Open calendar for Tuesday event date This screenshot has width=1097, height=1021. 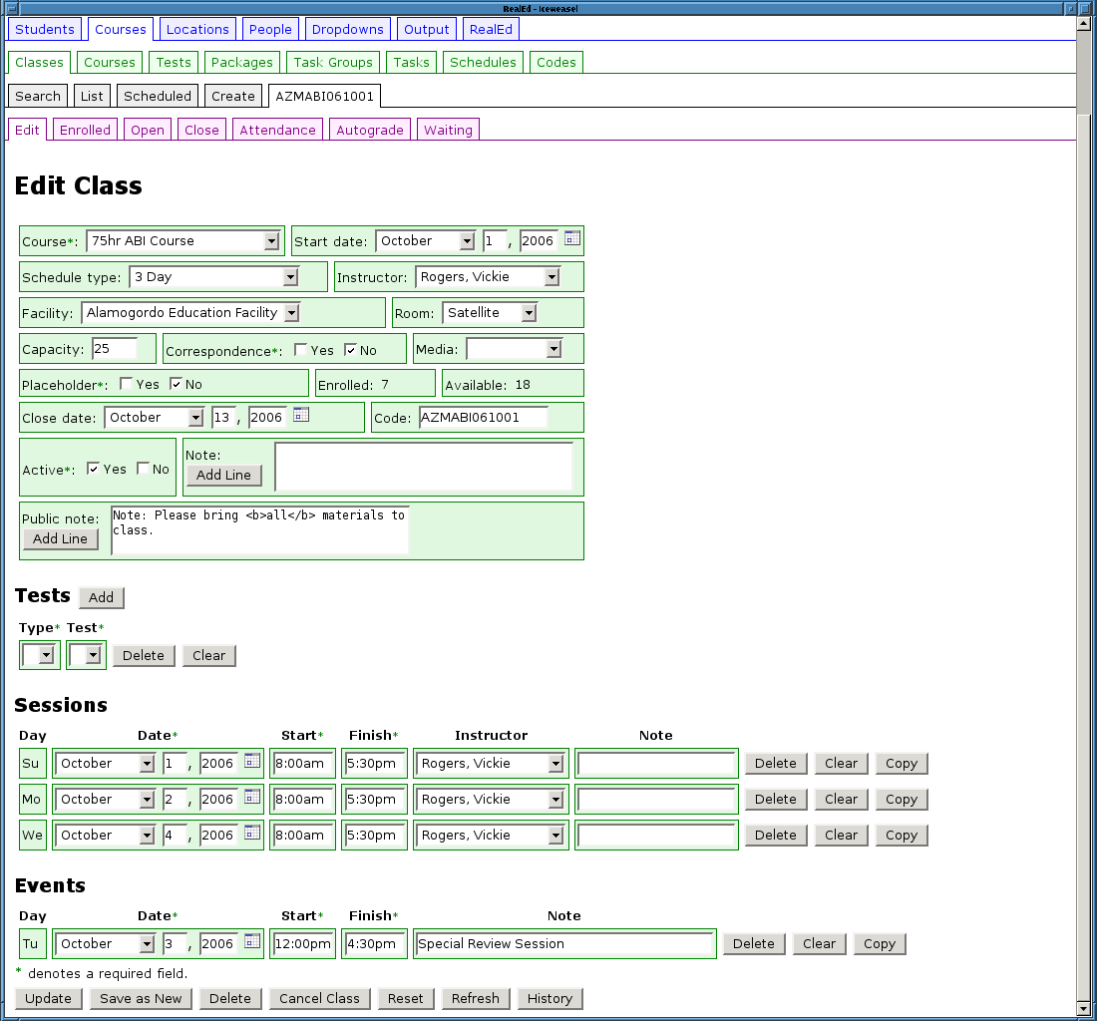tap(252, 941)
